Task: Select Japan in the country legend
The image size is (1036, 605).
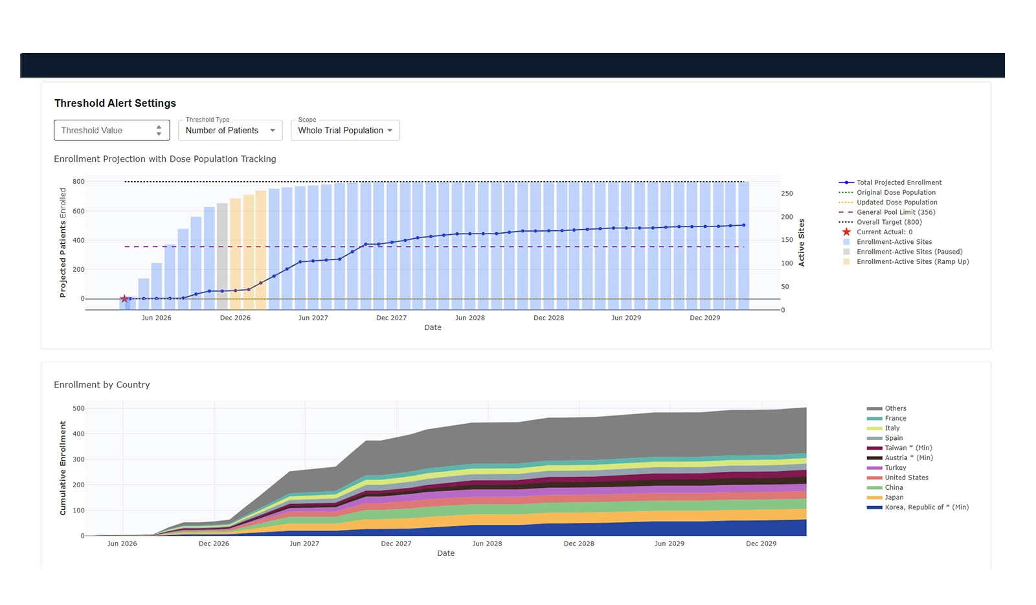Action: click(x=894, y=498)
